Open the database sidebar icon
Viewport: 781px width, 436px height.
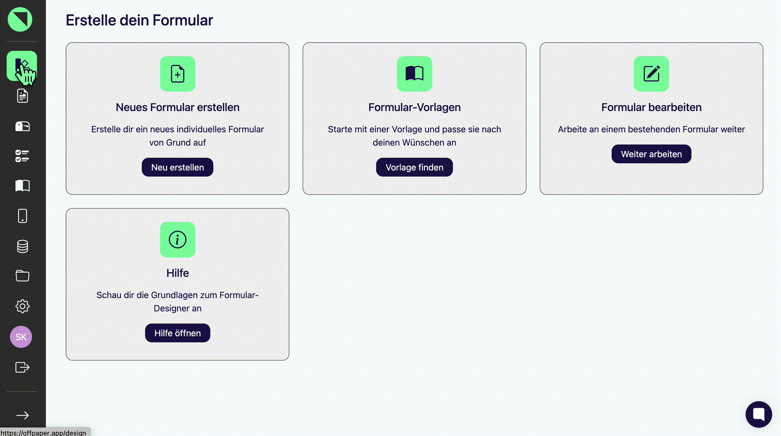(22, 246)
